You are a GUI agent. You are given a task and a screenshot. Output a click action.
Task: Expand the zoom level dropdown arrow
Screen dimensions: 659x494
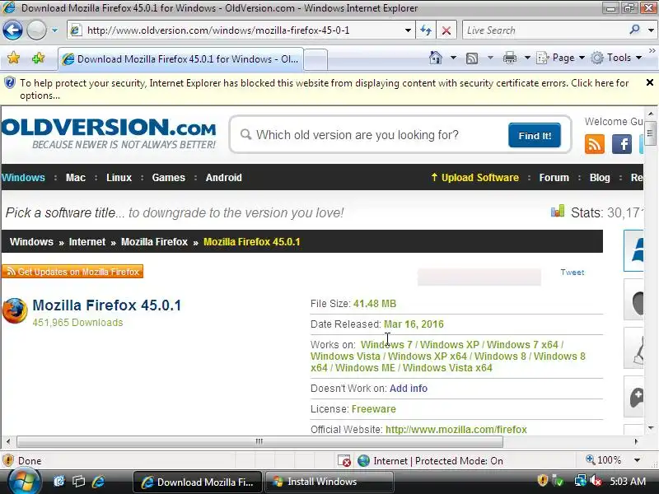coord(637,460)
